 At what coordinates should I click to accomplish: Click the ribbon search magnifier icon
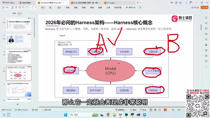(140, 8)
